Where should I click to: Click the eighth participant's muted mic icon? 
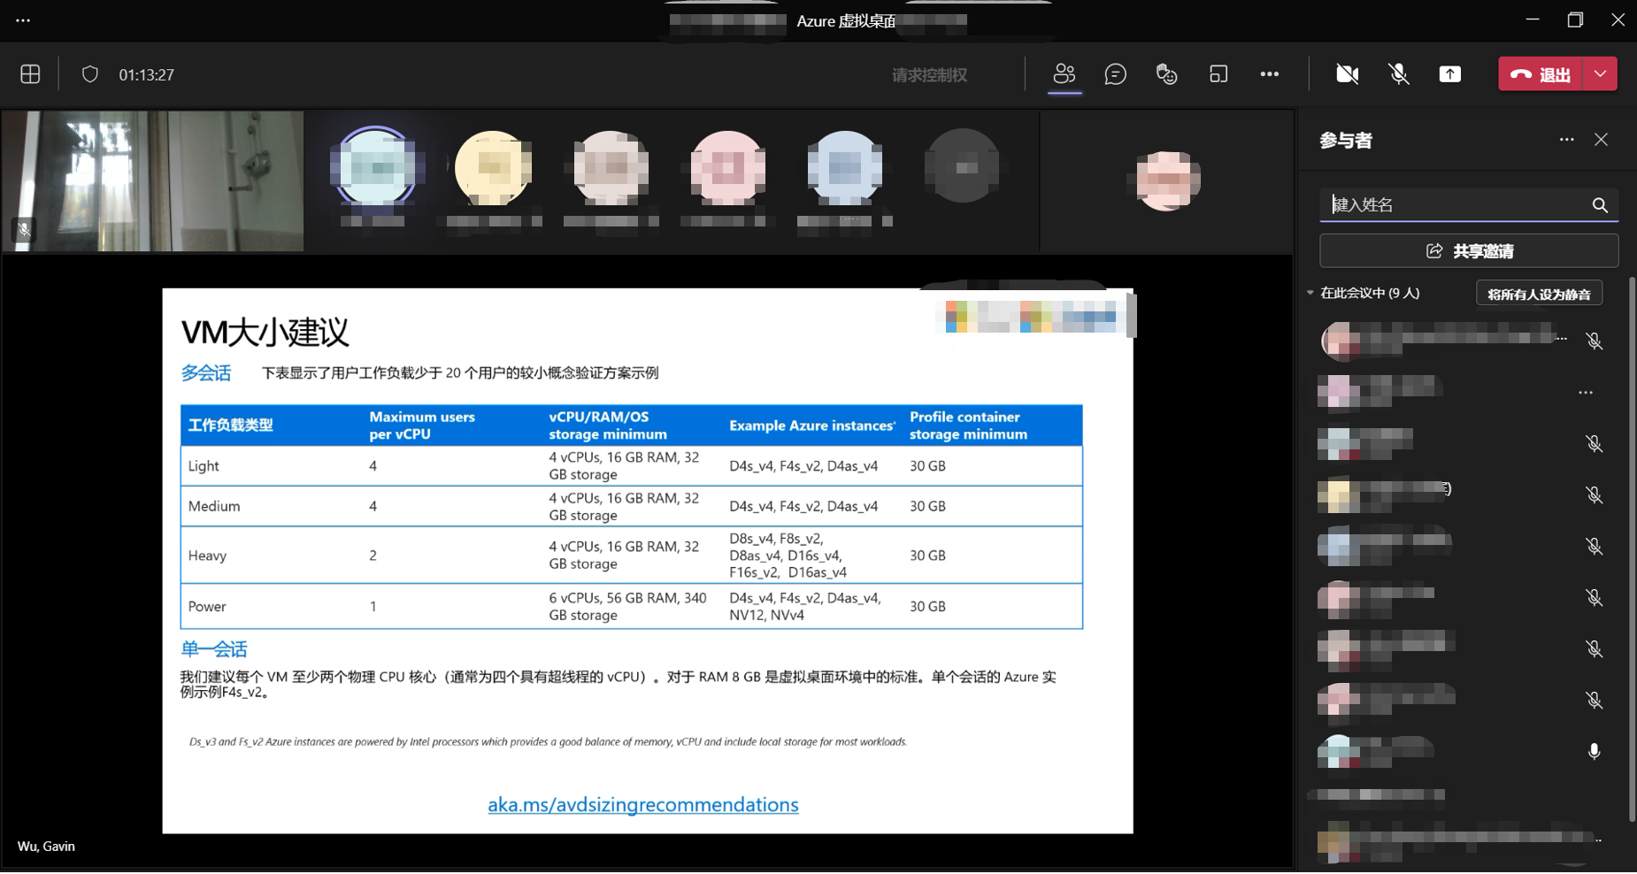[x=1595, y=701]
